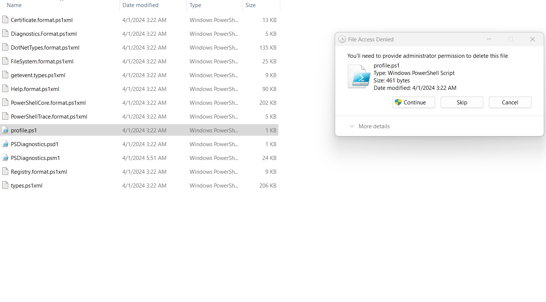
Task: Click the PowerShell script icon beside profile.ps1
Action: tap(5, 130)
